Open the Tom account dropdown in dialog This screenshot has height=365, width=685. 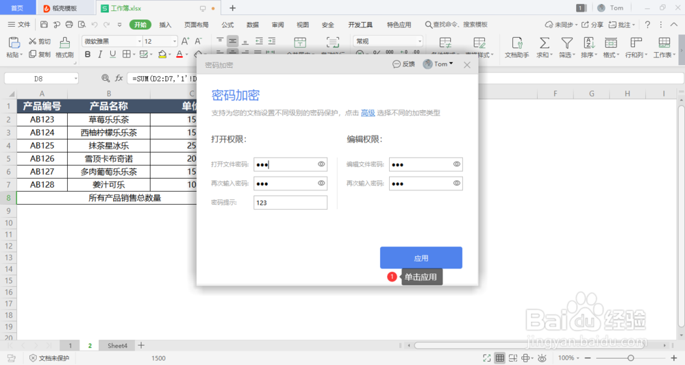point(438,64)
